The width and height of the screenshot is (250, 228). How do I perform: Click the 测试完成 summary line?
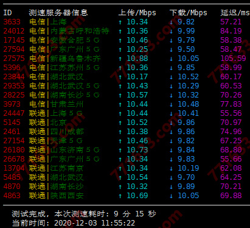tap(84, 214)
